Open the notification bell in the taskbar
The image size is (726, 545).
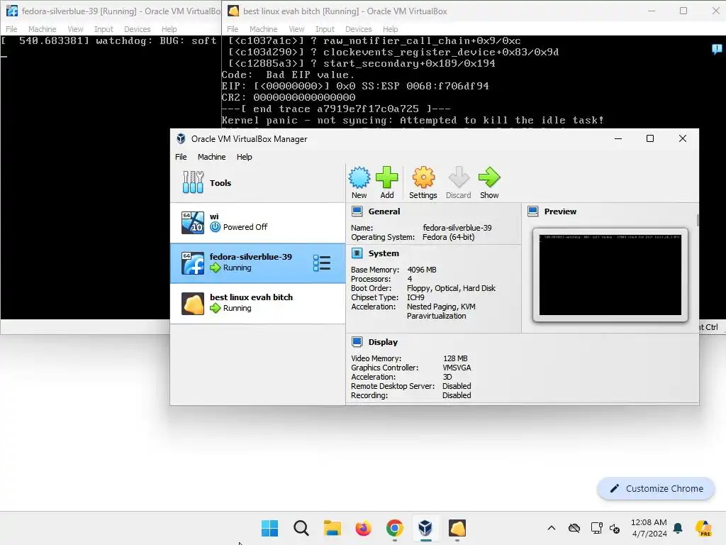pos(678,528)
